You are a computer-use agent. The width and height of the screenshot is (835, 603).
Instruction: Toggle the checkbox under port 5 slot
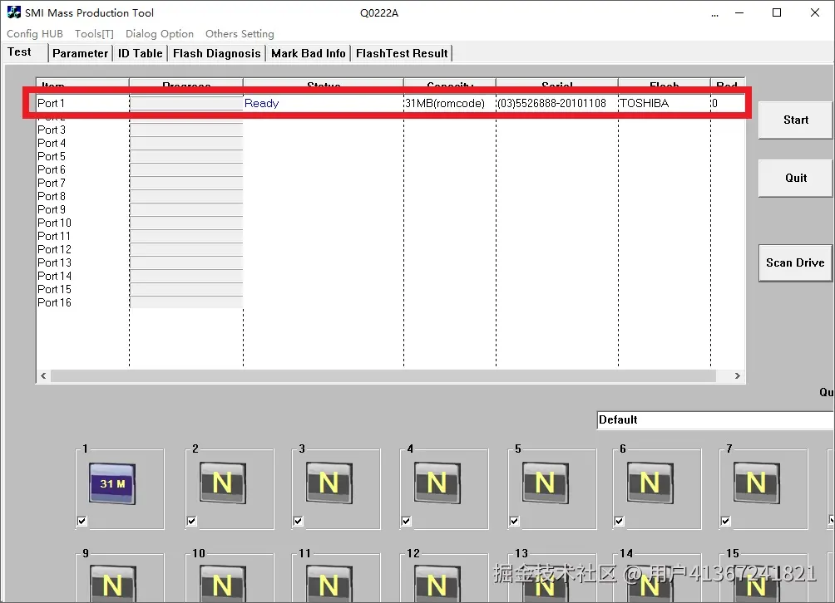click(x=515, y=521)
